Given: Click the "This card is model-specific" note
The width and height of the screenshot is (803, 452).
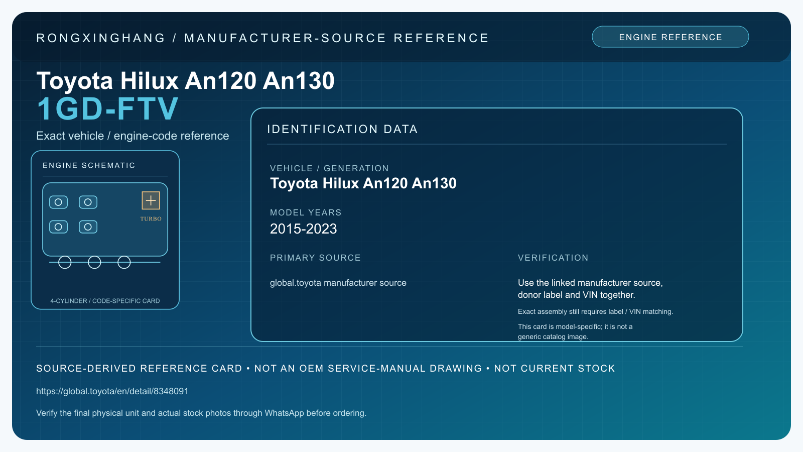Looking at the screenshot, I should [575, 331].
